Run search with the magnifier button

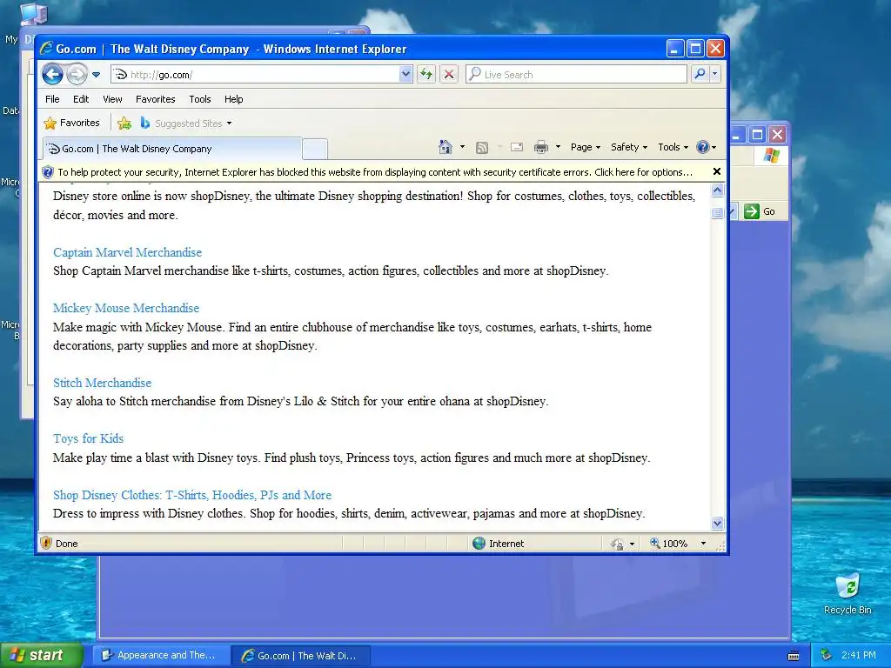pyautogui.click(x=700, y=74)
